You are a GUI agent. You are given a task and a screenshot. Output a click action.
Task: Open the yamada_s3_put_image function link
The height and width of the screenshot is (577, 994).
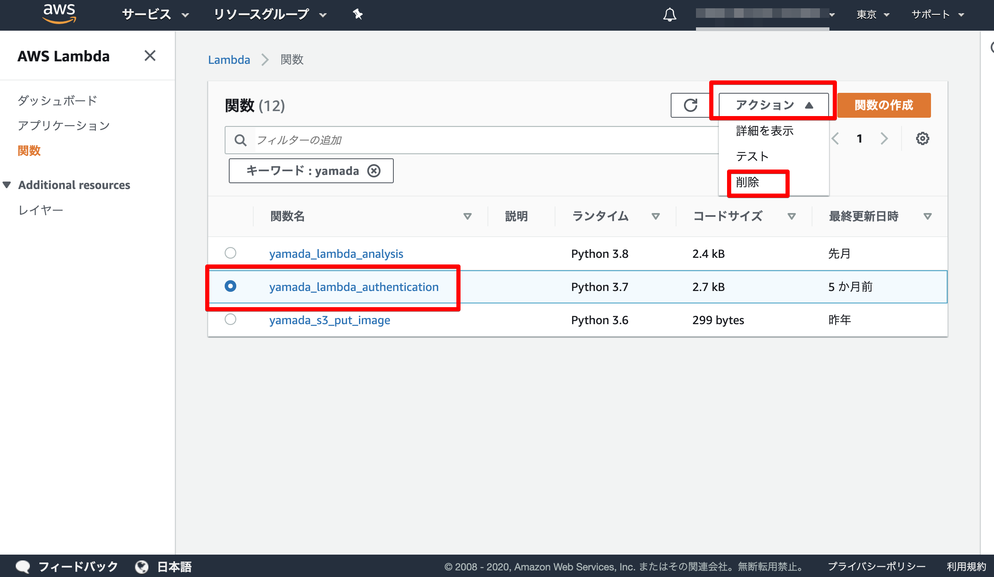(x=330, y=320)
